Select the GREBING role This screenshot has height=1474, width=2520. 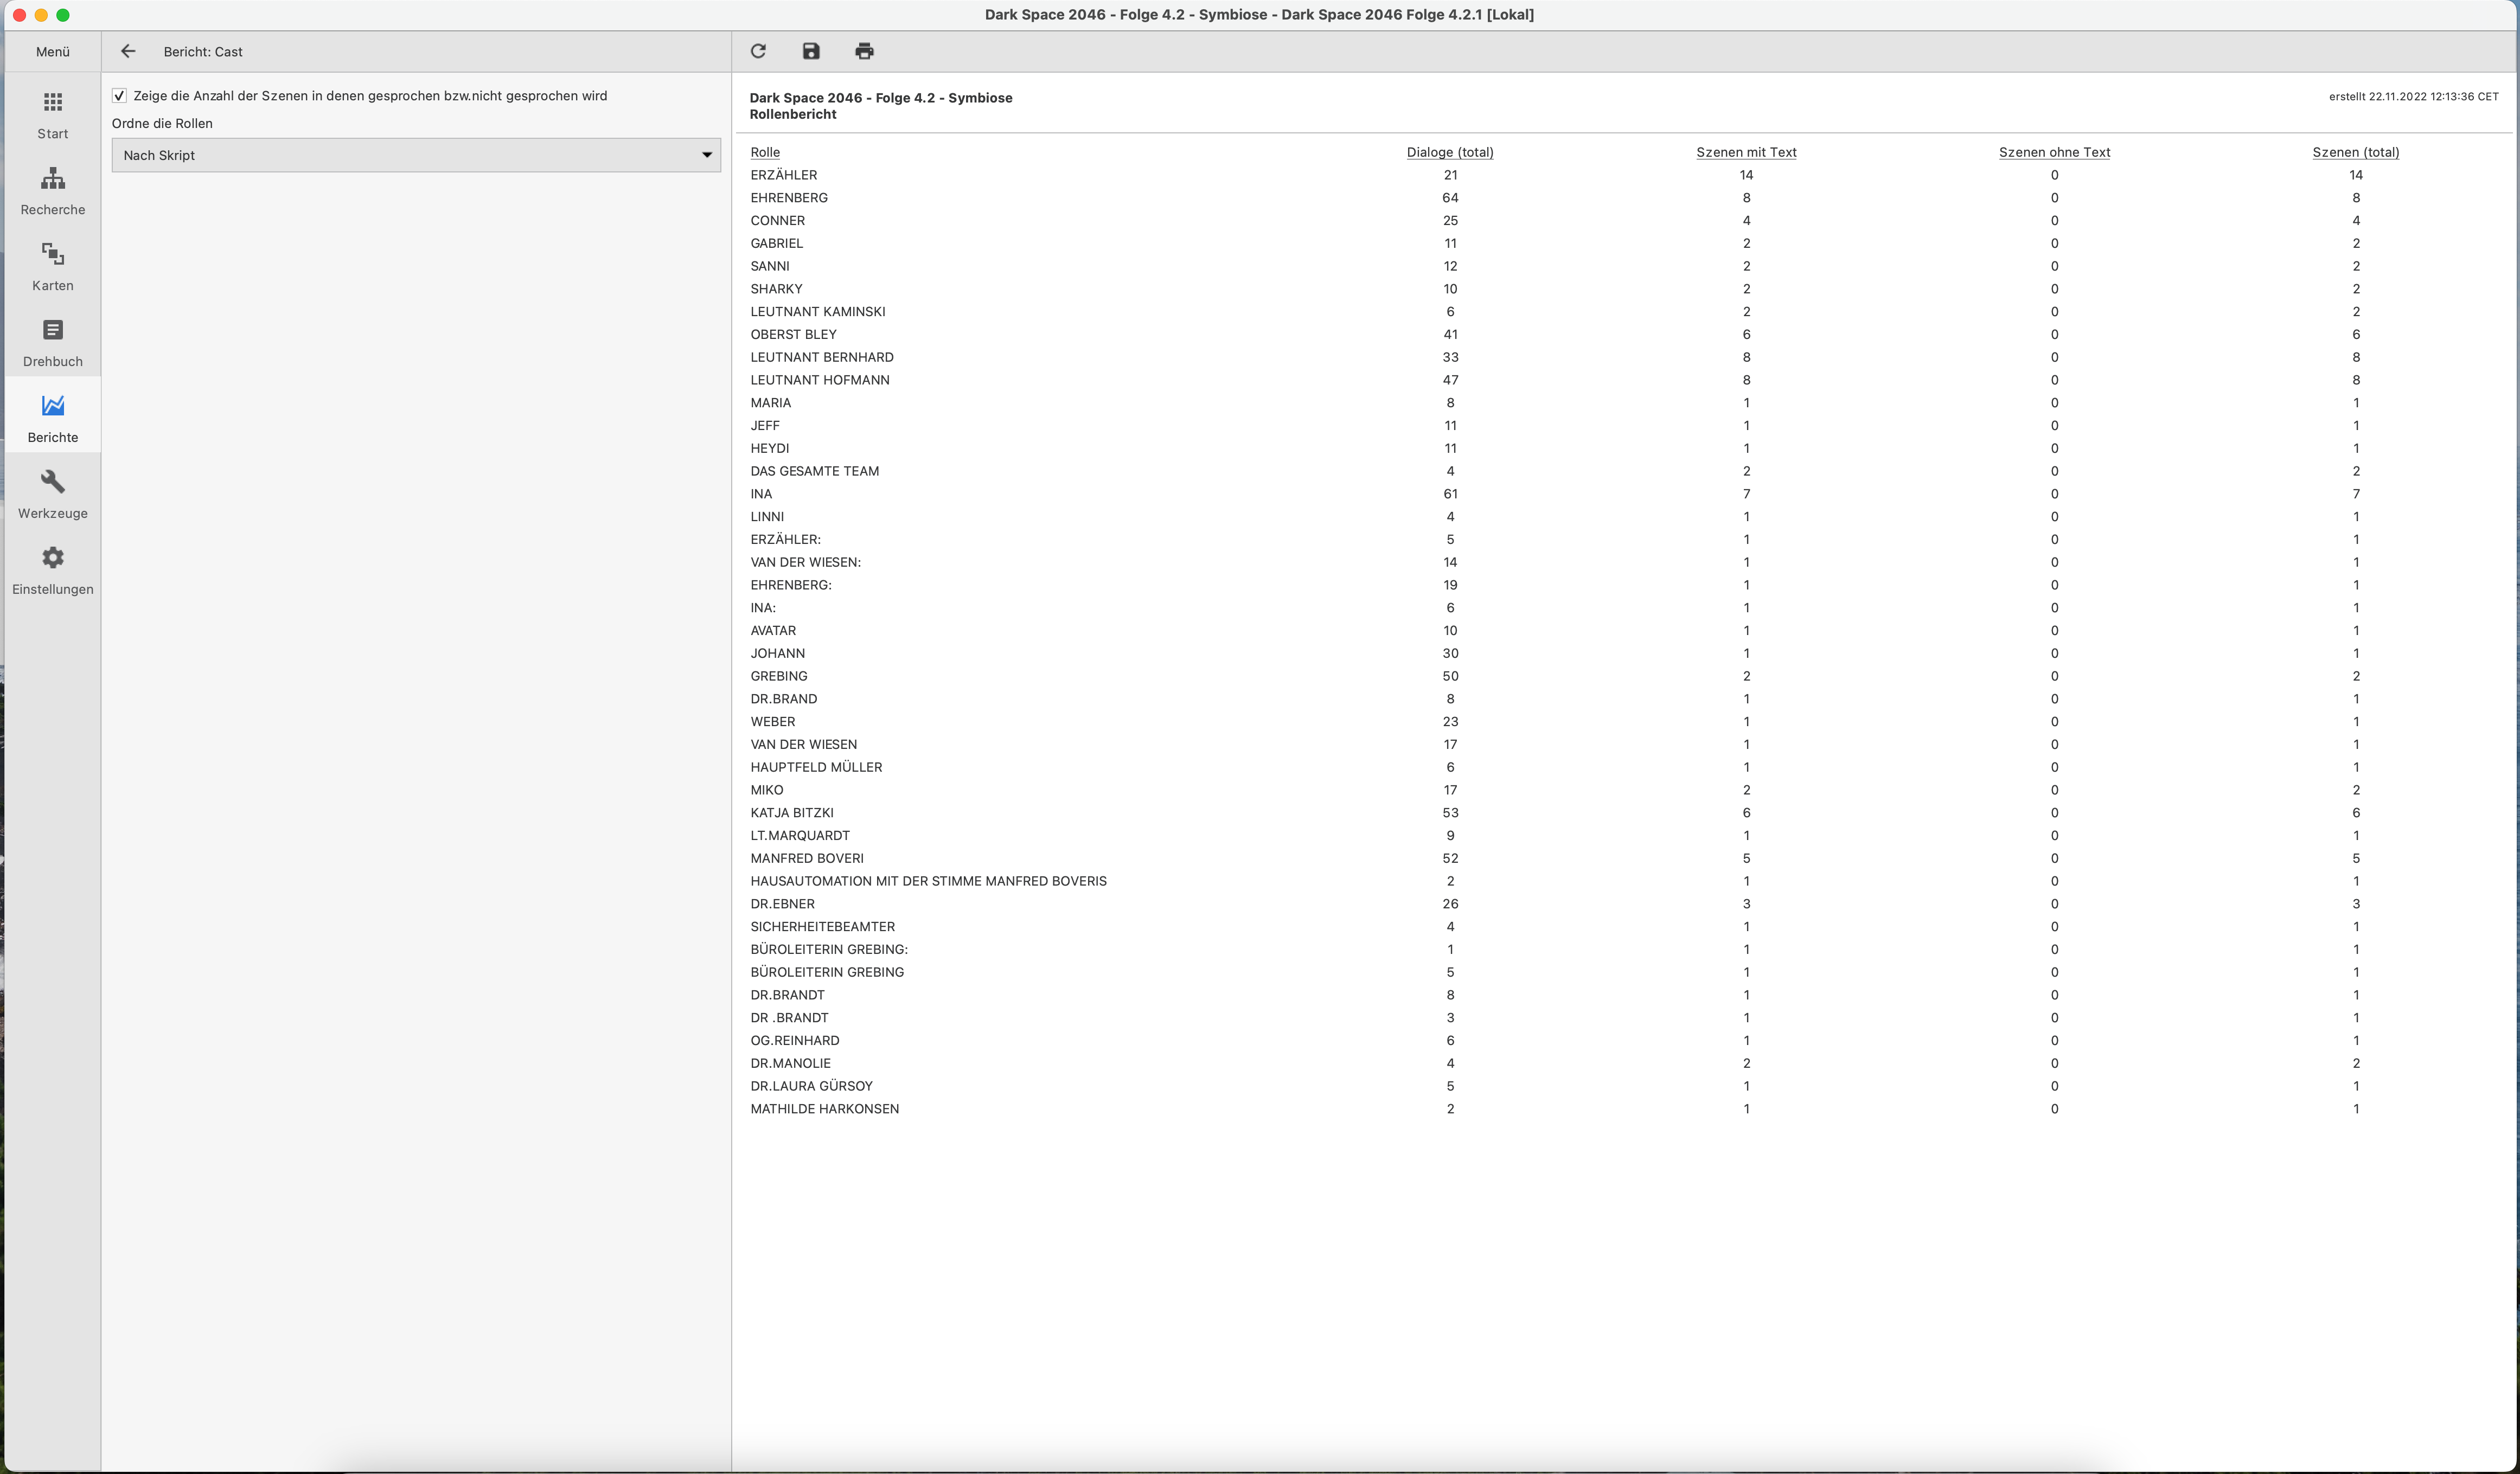(x=778, y=676)
